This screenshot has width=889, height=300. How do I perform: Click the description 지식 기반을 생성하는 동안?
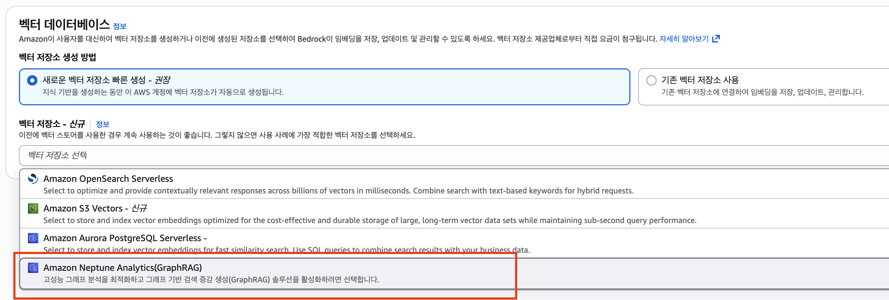(163, 92)
